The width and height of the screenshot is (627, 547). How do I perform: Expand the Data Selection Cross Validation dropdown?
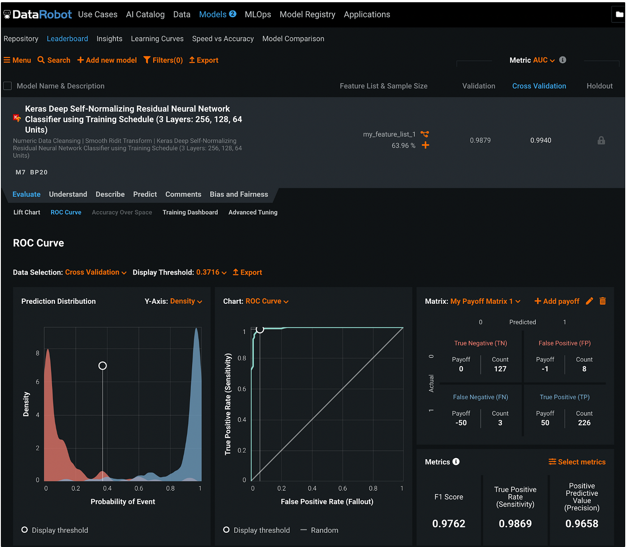(96, 272)
